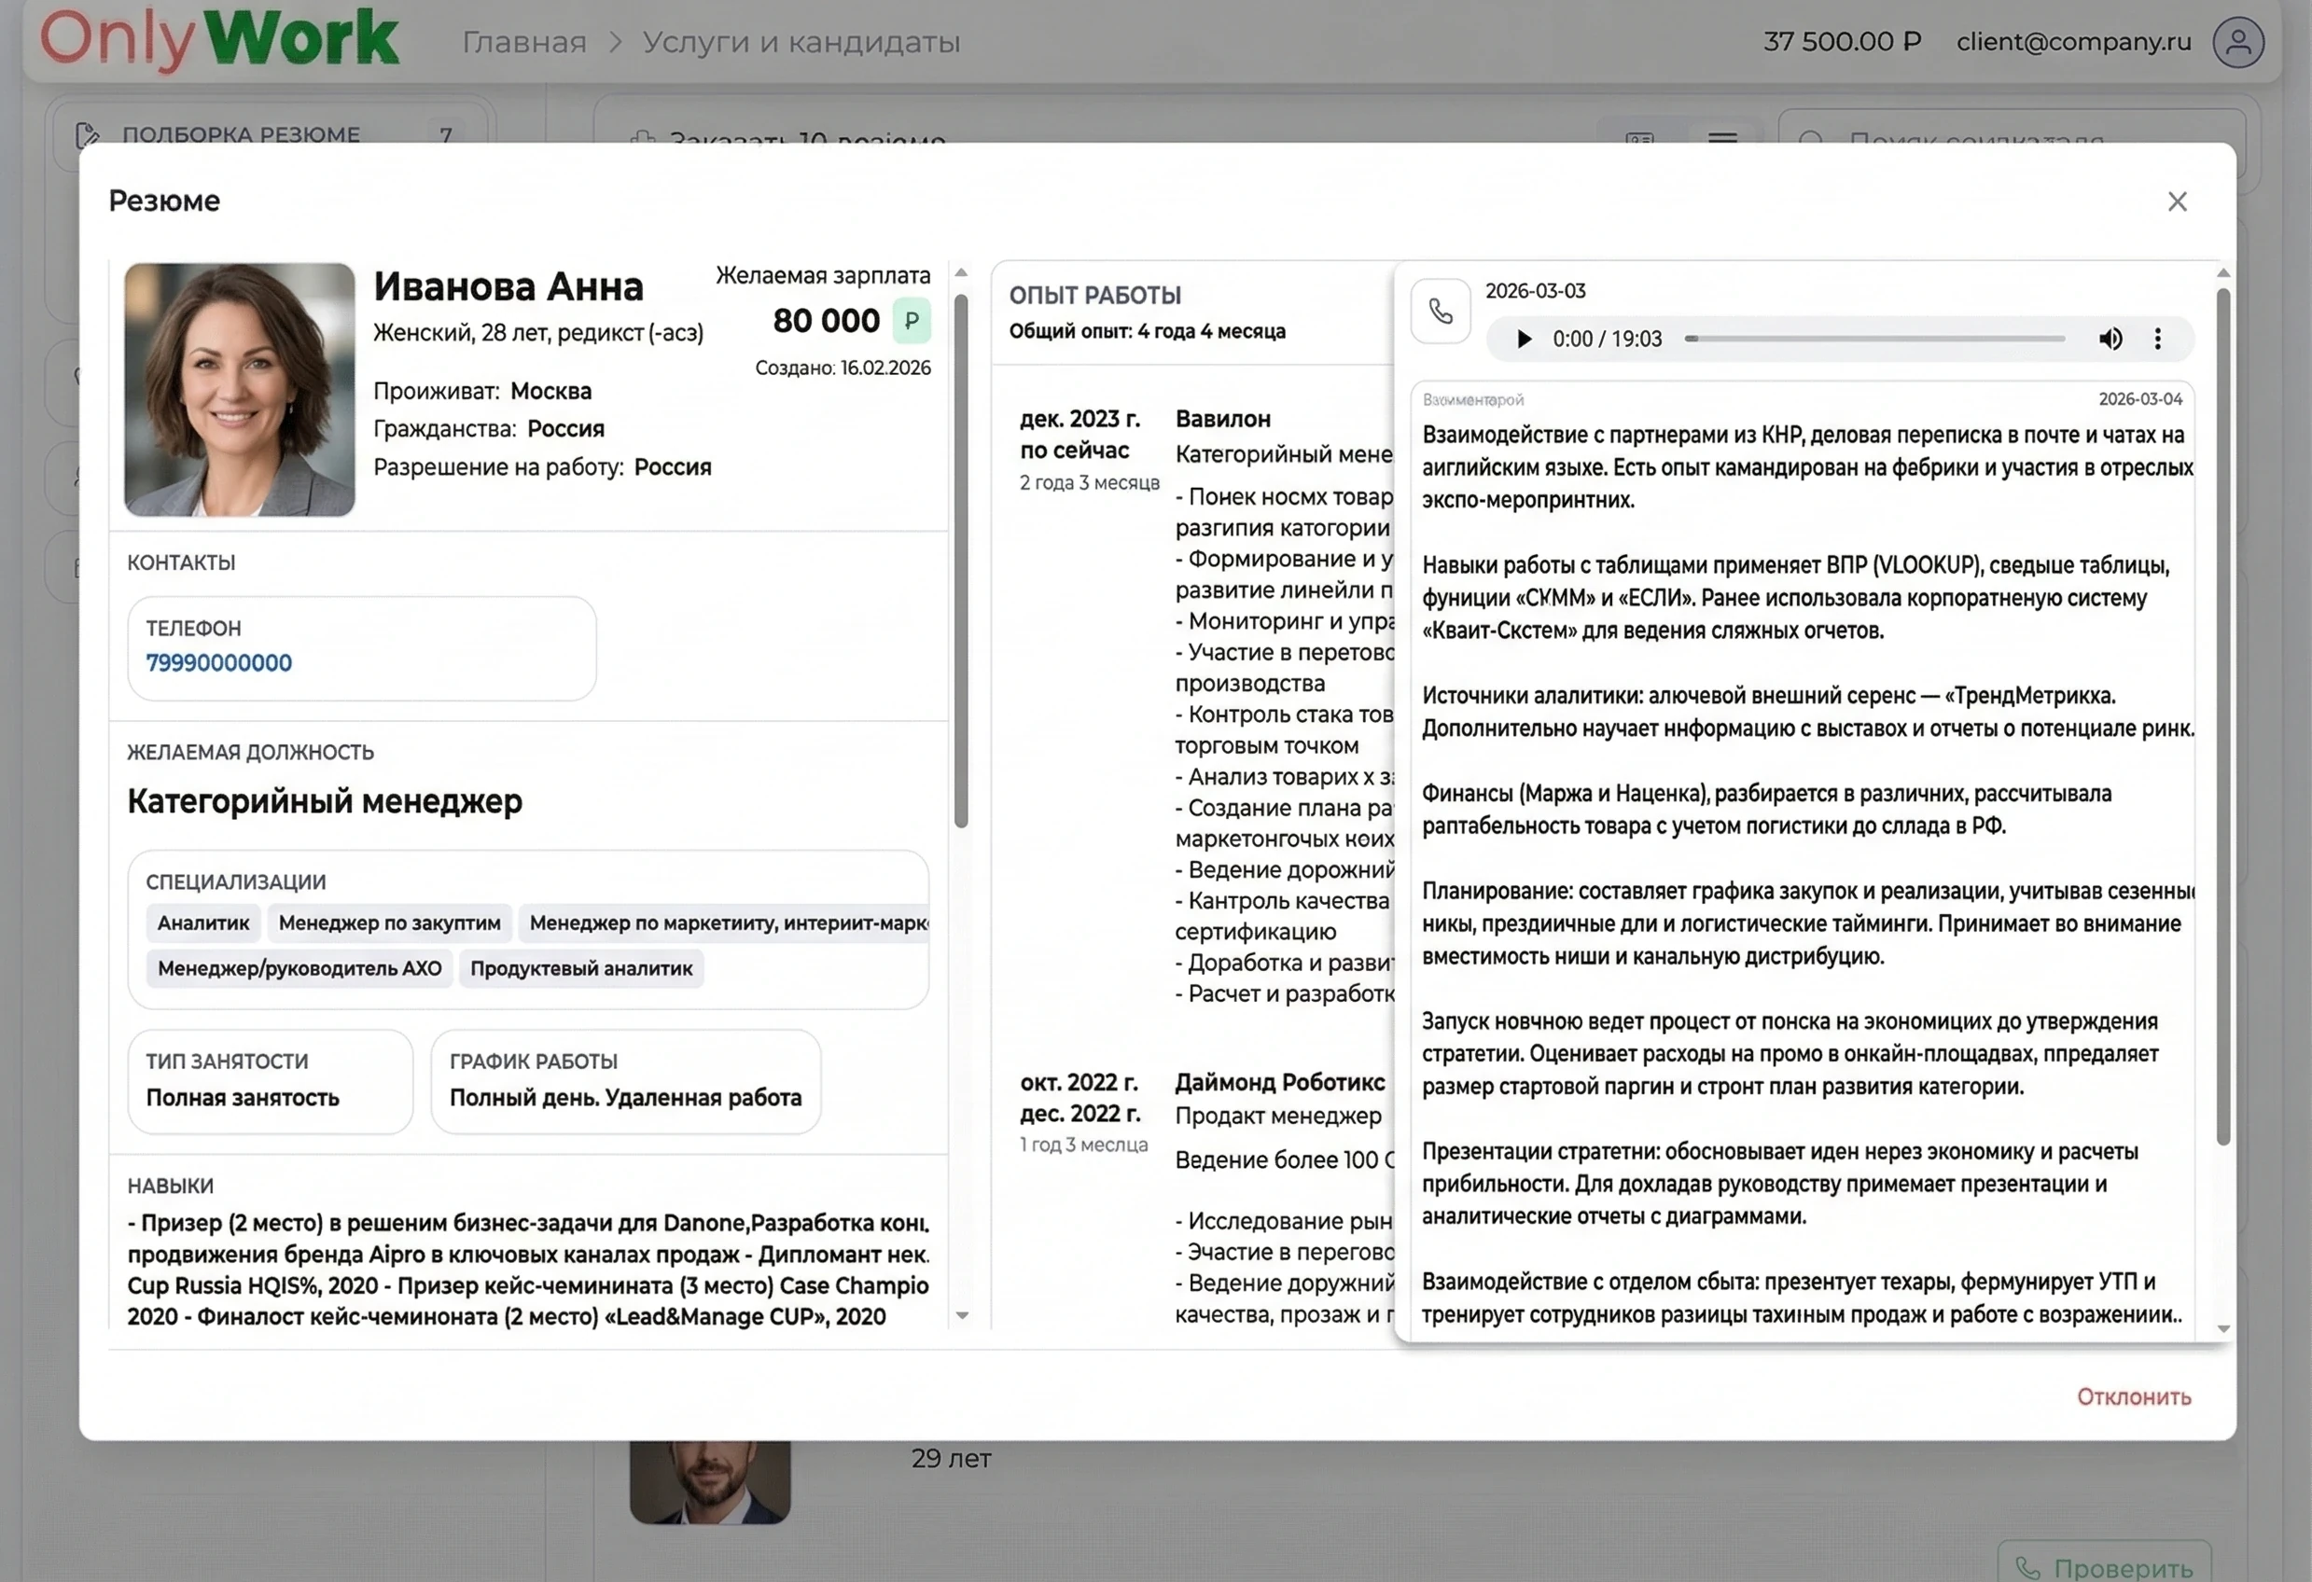The image size is (2312, 1582).
Task: Click the search magnifier icon
Action: [x=1813, y=140]
